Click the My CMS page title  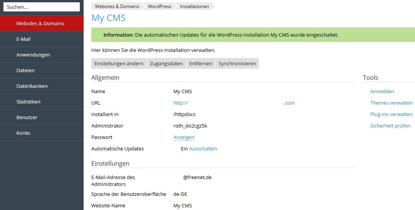click(108, 18)
